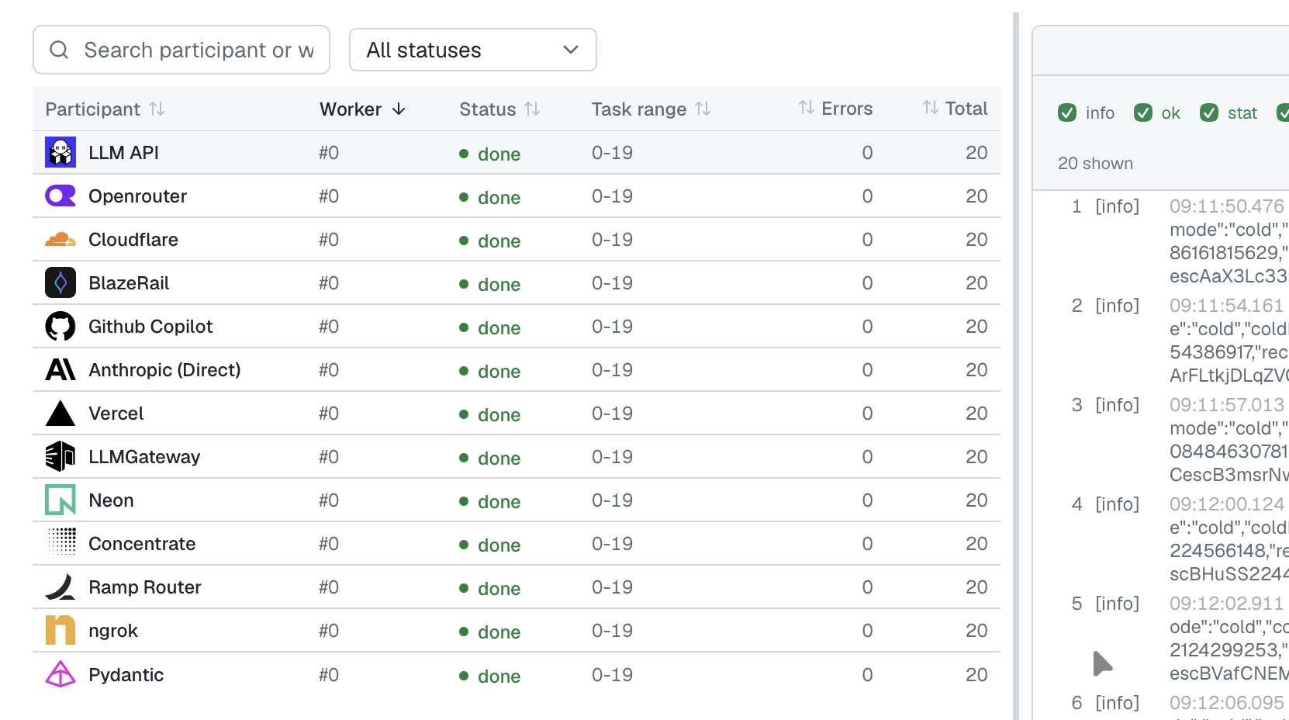Click the search magnifier icon
Screen dimensions: 1289x720
[x=59, y=50]
